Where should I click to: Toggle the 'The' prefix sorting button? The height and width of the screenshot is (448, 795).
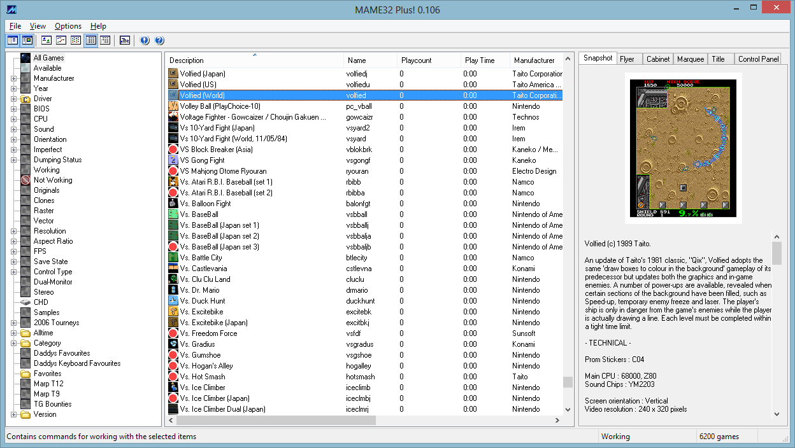click(125, 41)
